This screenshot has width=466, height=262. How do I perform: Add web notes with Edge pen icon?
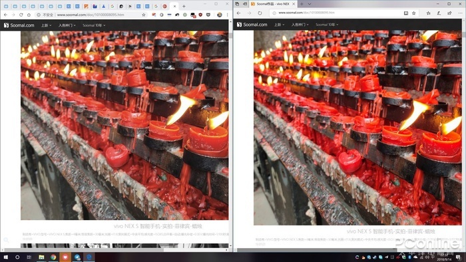point(439,13)
